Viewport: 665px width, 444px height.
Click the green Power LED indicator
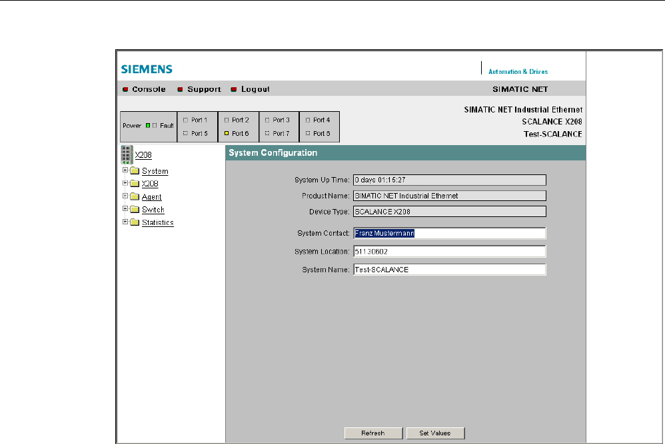(148, 125)
